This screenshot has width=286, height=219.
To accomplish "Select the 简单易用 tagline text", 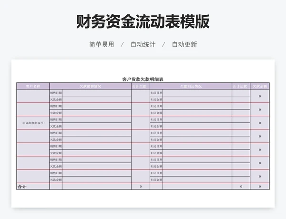I will coord(102,44).
